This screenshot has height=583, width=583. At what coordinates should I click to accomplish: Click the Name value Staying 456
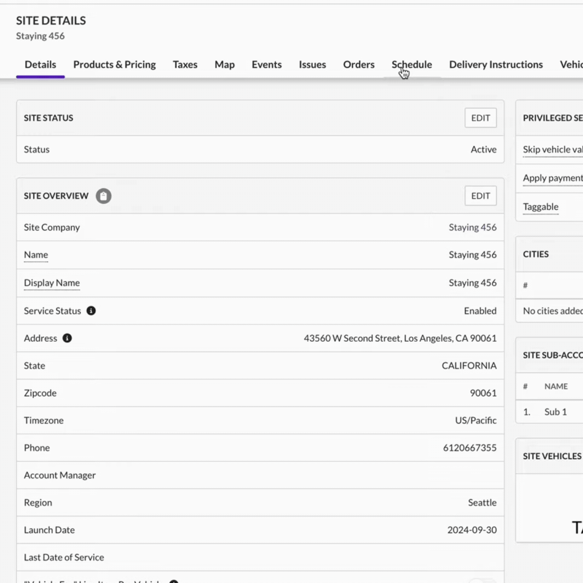click(473, 255)
